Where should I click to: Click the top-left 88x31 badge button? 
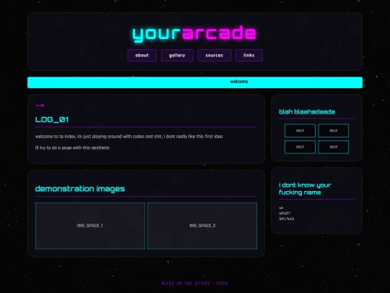coord(300,130)
